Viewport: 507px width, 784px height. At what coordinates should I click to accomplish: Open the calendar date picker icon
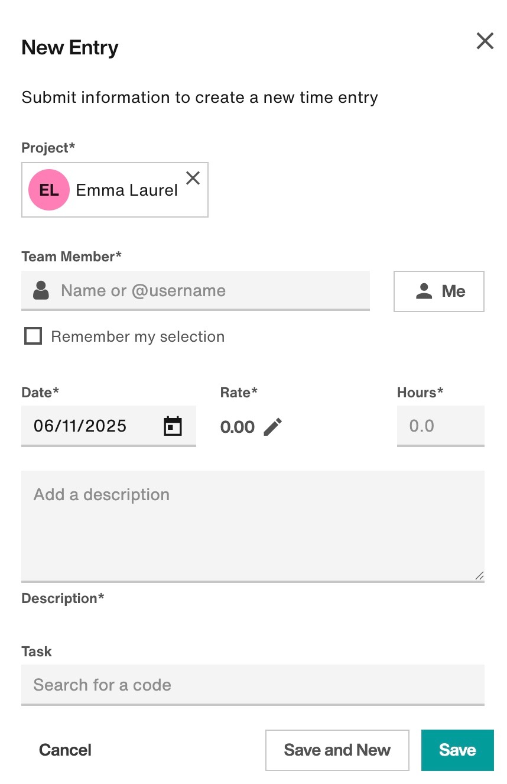173,426
